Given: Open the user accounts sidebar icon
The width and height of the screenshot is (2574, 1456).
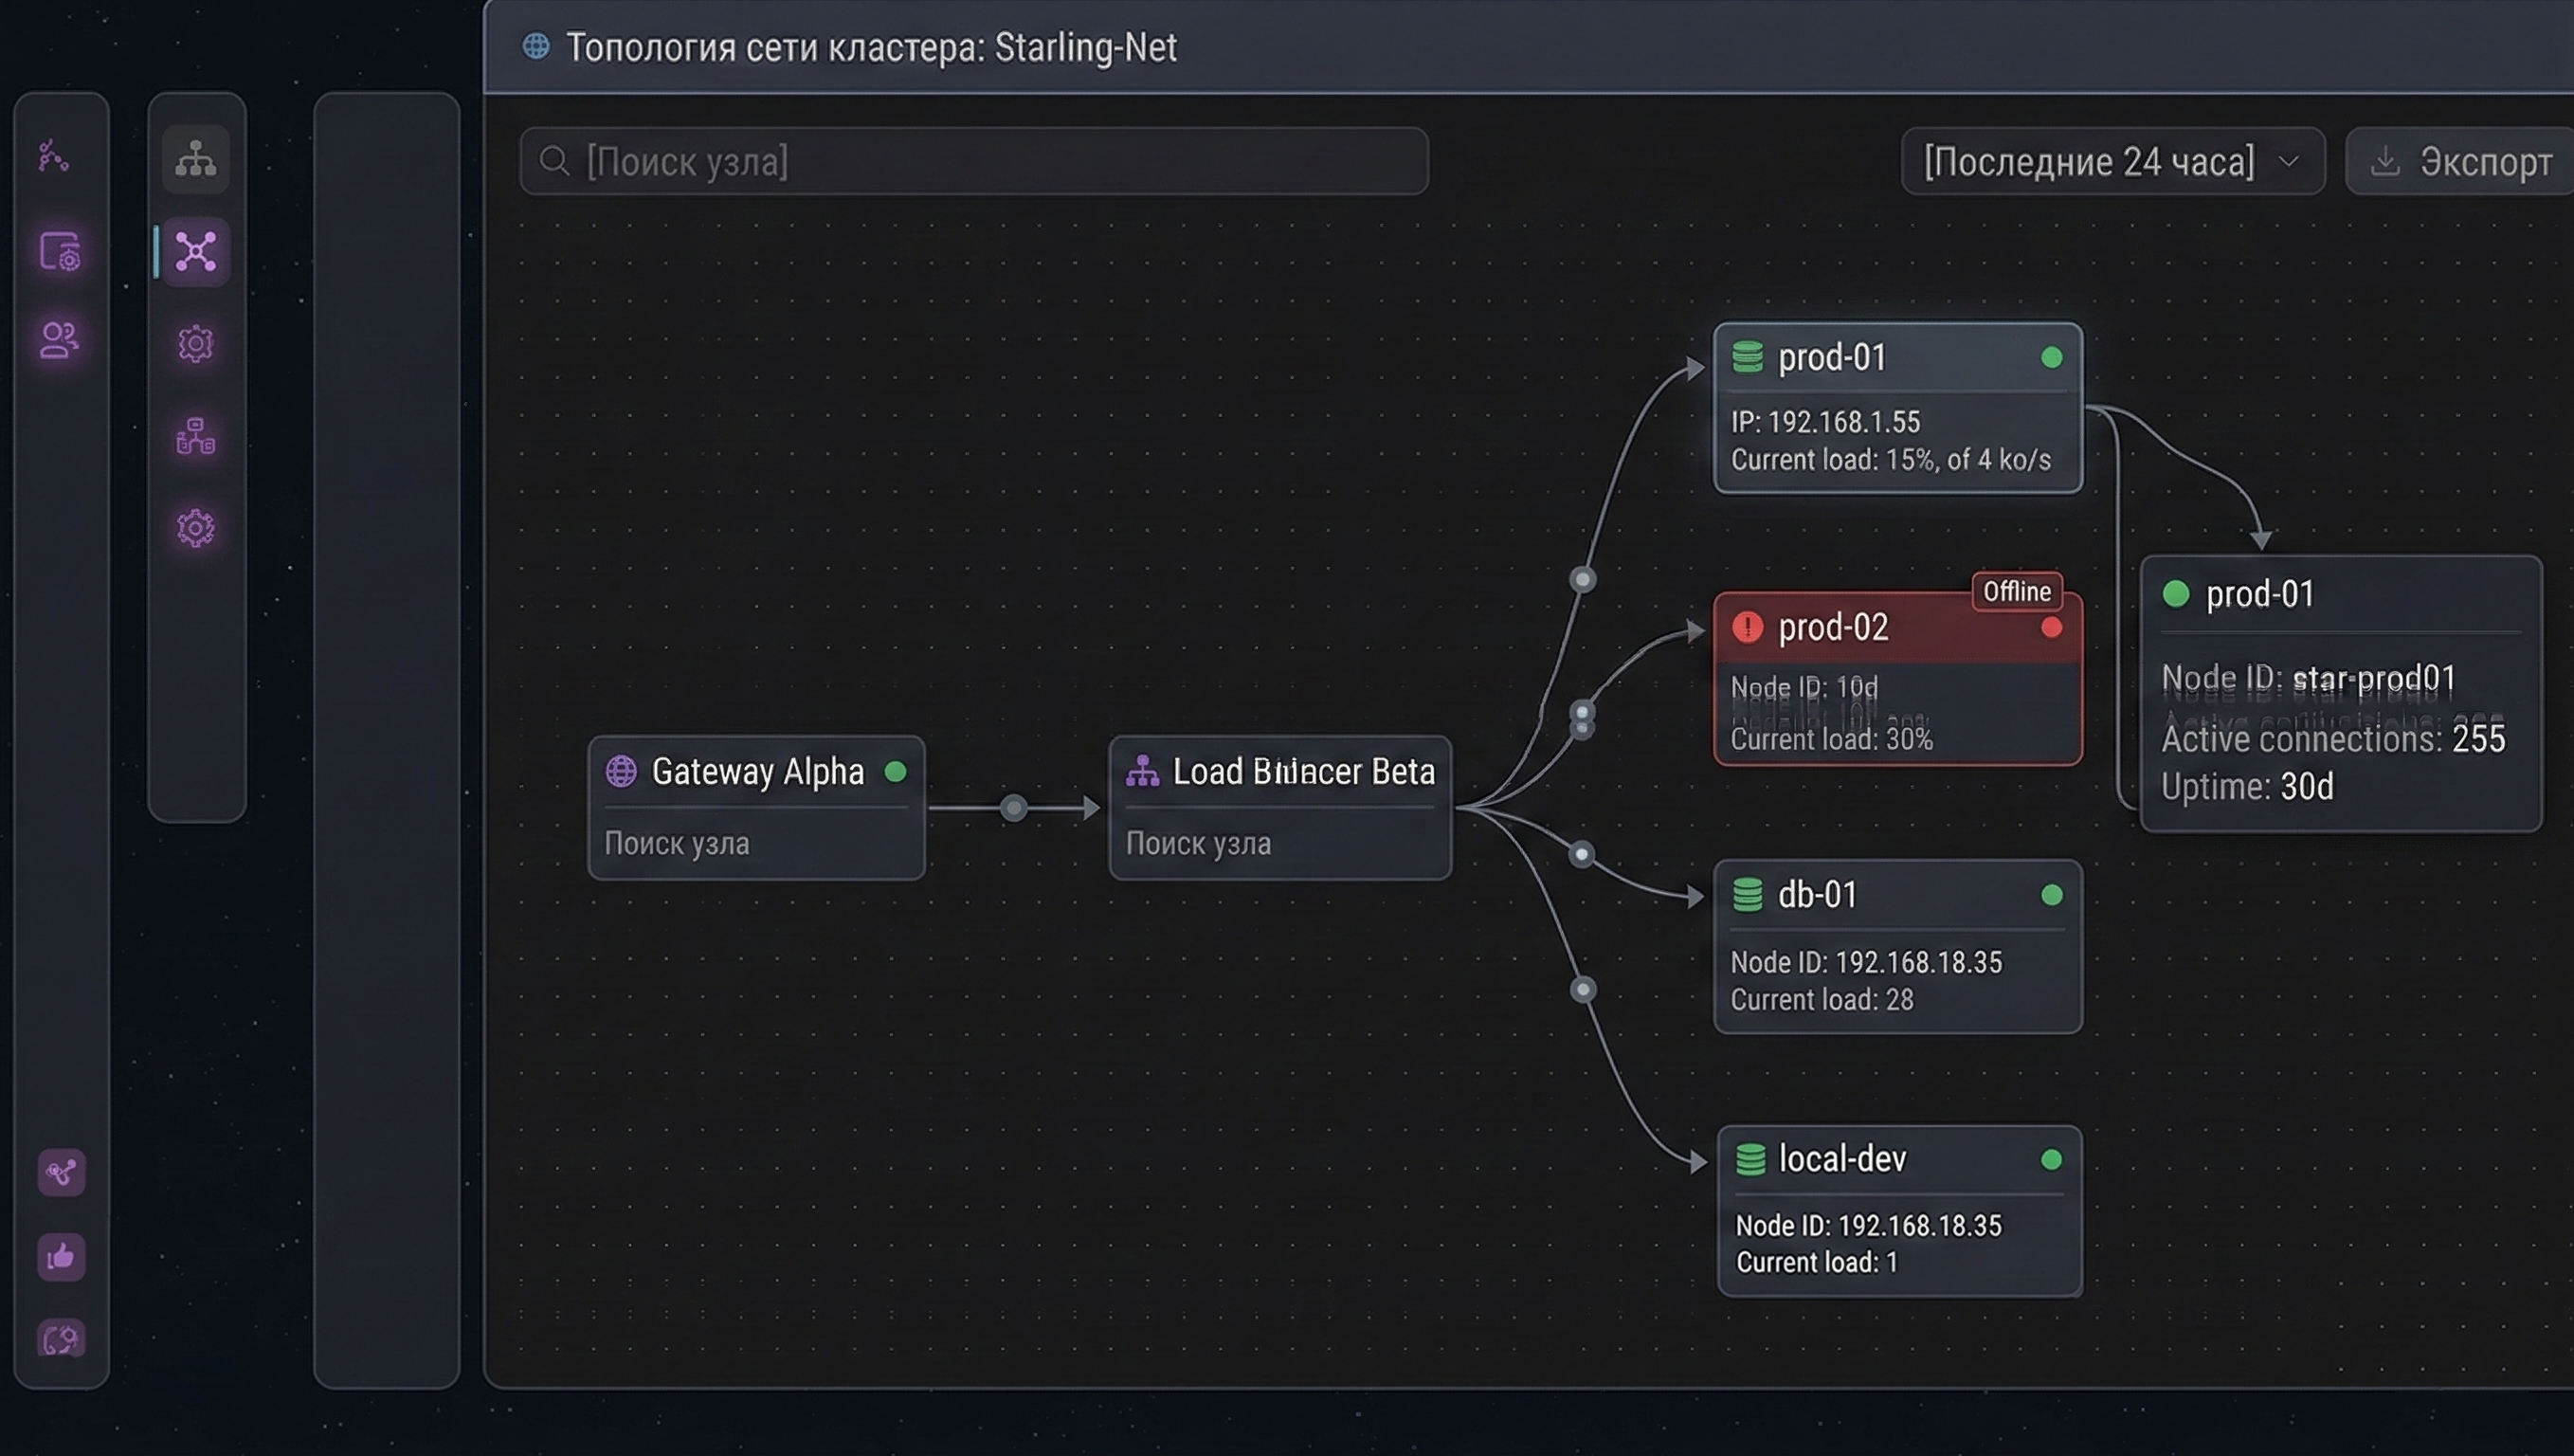Looking at the screenshot, I should click(x=59, y=340).
